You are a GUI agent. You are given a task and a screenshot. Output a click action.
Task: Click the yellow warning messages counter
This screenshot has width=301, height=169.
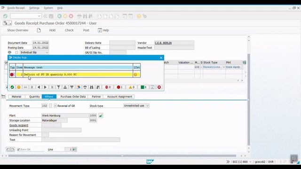(132, 87)
